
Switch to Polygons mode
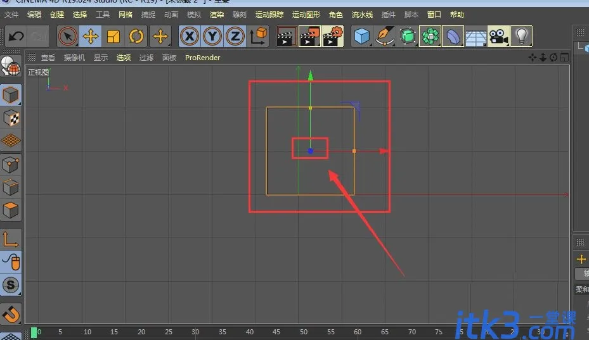11,210
